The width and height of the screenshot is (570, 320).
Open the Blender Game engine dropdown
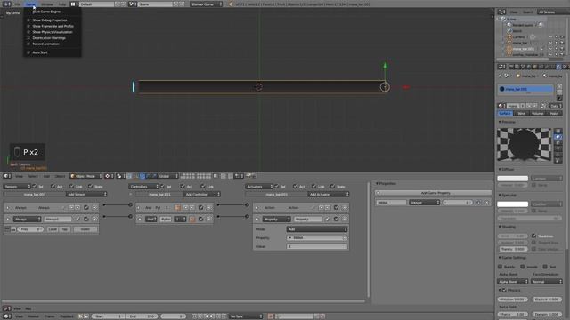coord(206,4)
